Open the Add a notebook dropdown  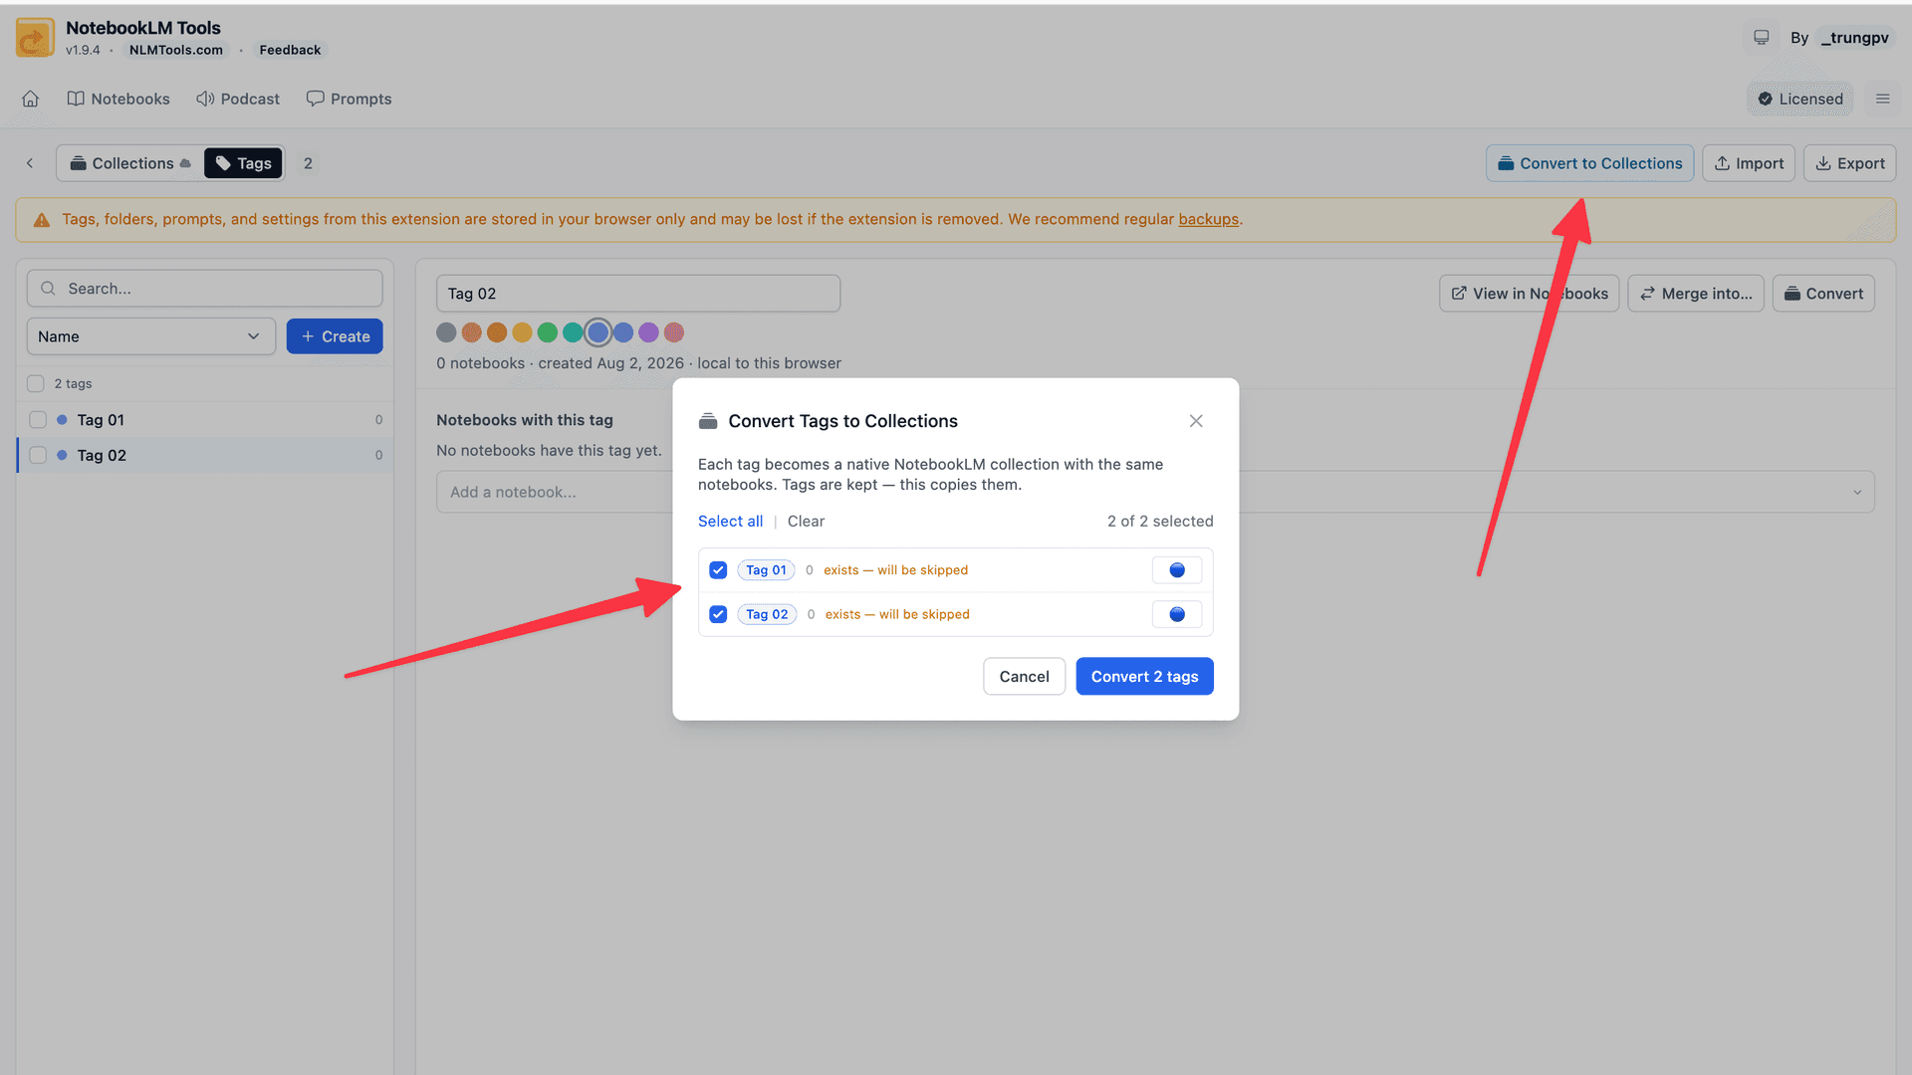(x=1155, y=492)
